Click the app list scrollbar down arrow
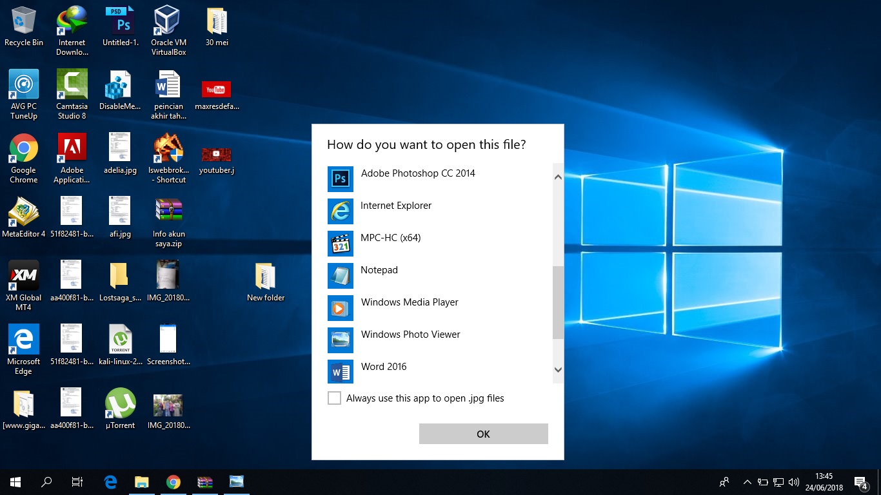The height and width of the screenshot is (495, 881). 559,370
